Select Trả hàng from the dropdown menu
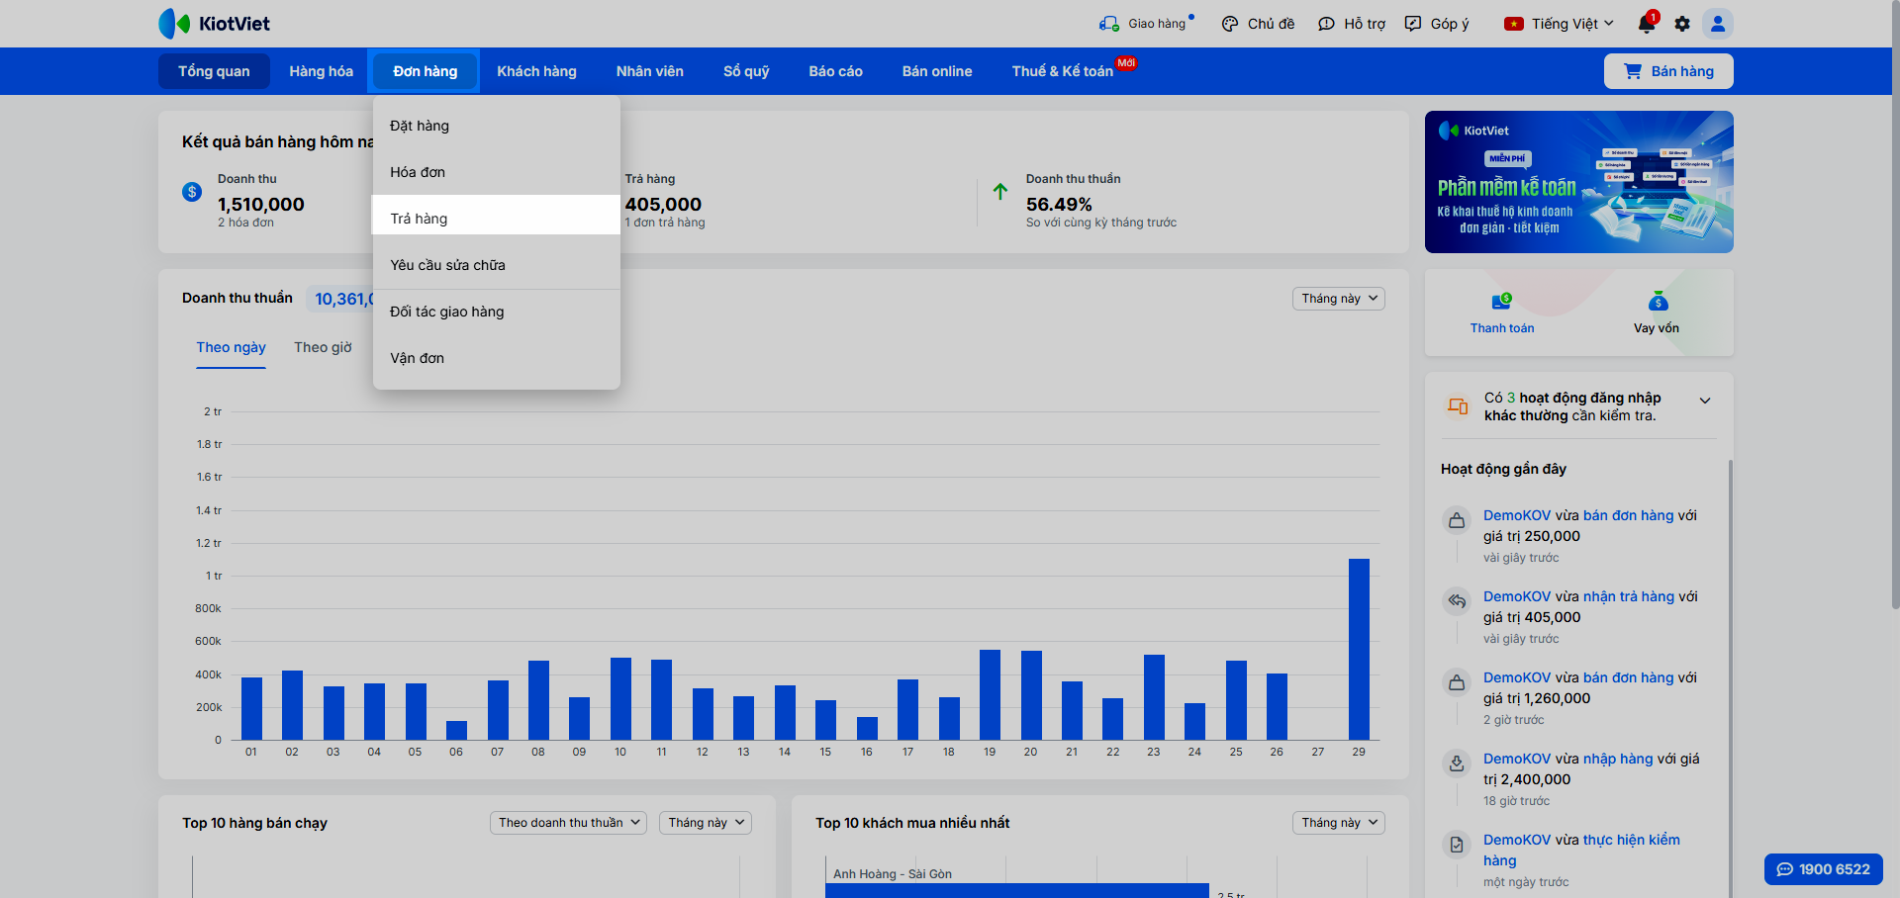Screen dimensions: 1900x898 pyautogui.click(x=419, y=219)
